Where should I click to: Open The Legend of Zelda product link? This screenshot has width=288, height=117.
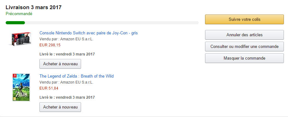click(x=77, y=76)
